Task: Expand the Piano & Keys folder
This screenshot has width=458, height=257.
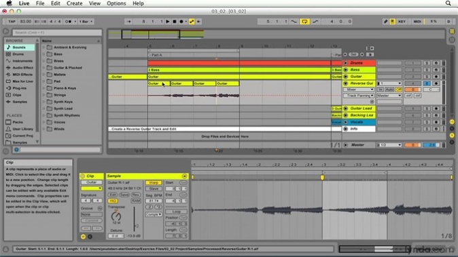Action: (44, 88)
